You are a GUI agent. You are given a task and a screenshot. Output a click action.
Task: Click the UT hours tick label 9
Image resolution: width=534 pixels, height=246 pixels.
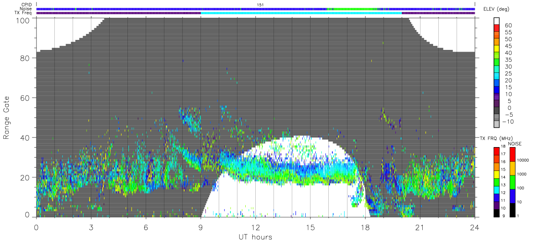(x=200, y=227)
